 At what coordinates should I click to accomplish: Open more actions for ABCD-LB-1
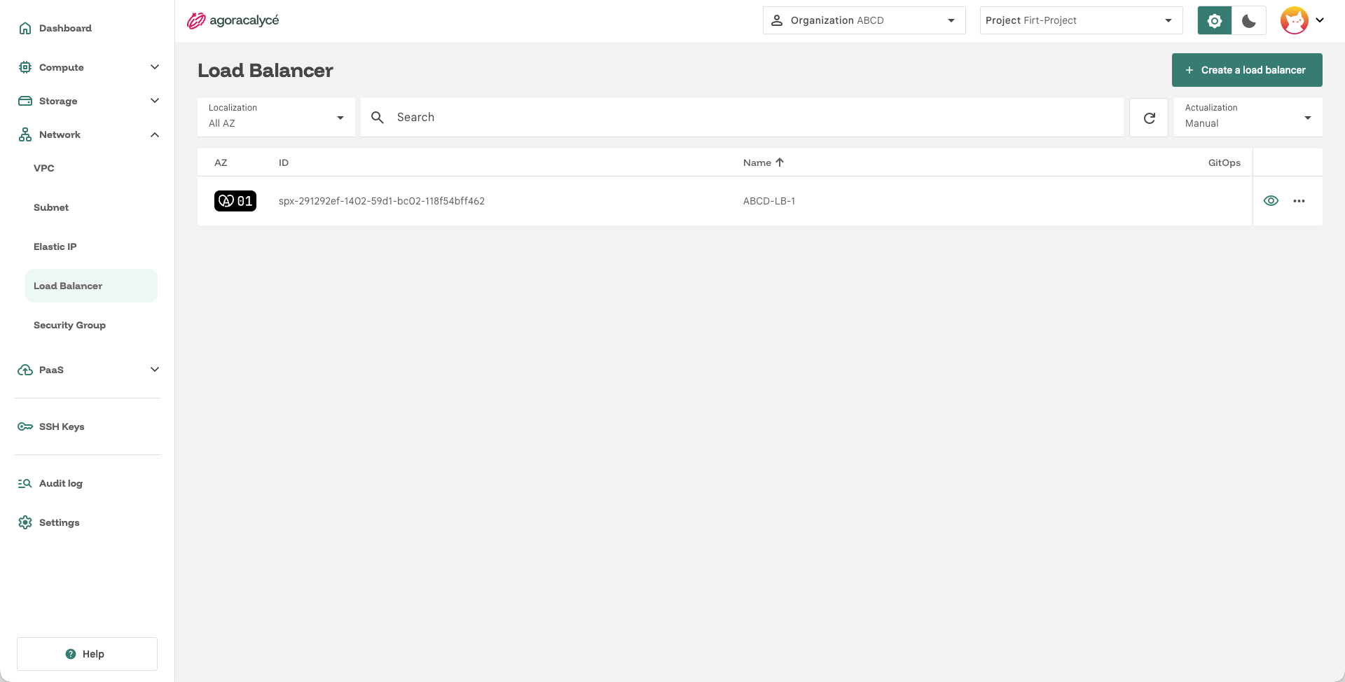[x=1299, y=201]
